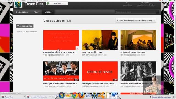176x99 pixels.
Task: Play the red 'como entrar al menu' thumbnail
Action: (x=61, y=40)
